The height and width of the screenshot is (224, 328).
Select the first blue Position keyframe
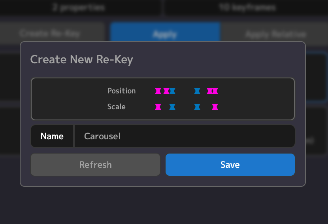coord(173,91)
